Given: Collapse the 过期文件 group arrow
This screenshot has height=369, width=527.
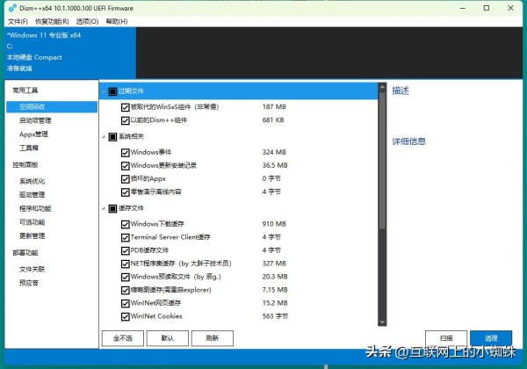Looking at the screenshot, I should click(104, 90).
